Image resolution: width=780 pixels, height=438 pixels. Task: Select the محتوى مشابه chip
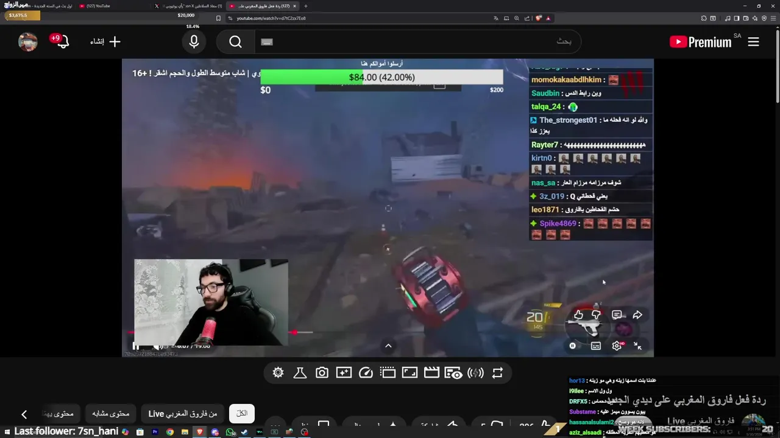coord(111,413)
